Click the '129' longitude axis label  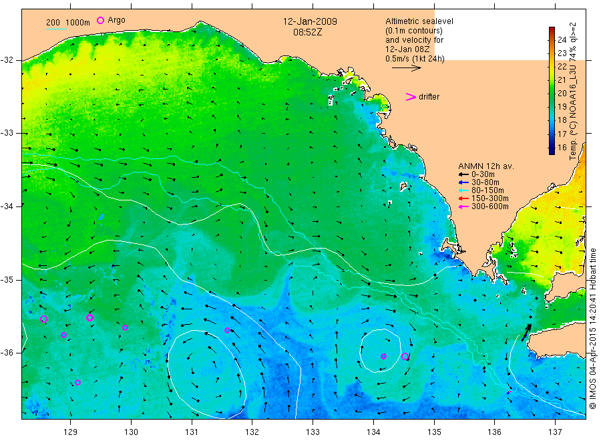click(71, 432)
